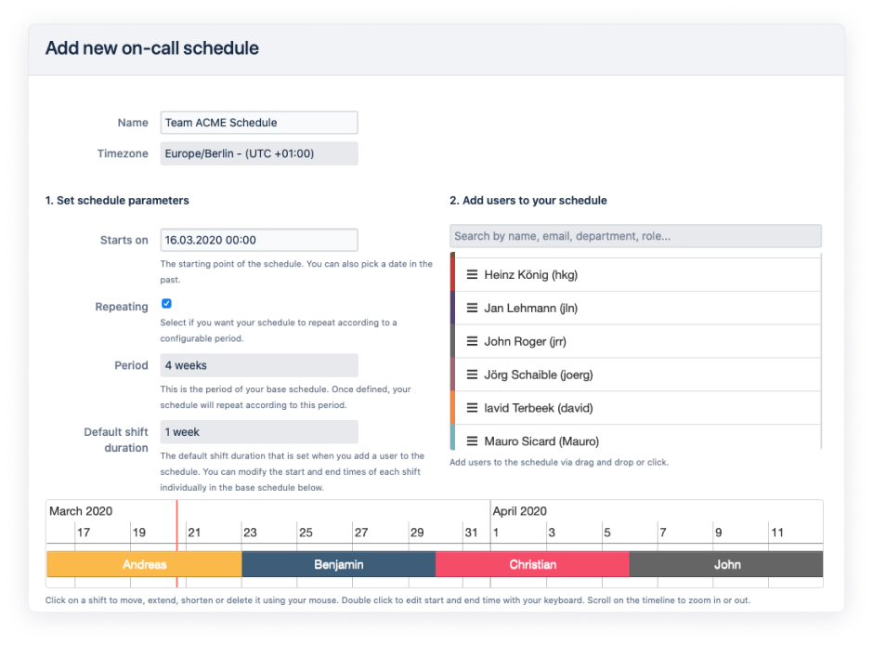The height and width of the screenshot is (645, 873).
Task: Select Benjamin's shift on the timeline
Action: 338,564
